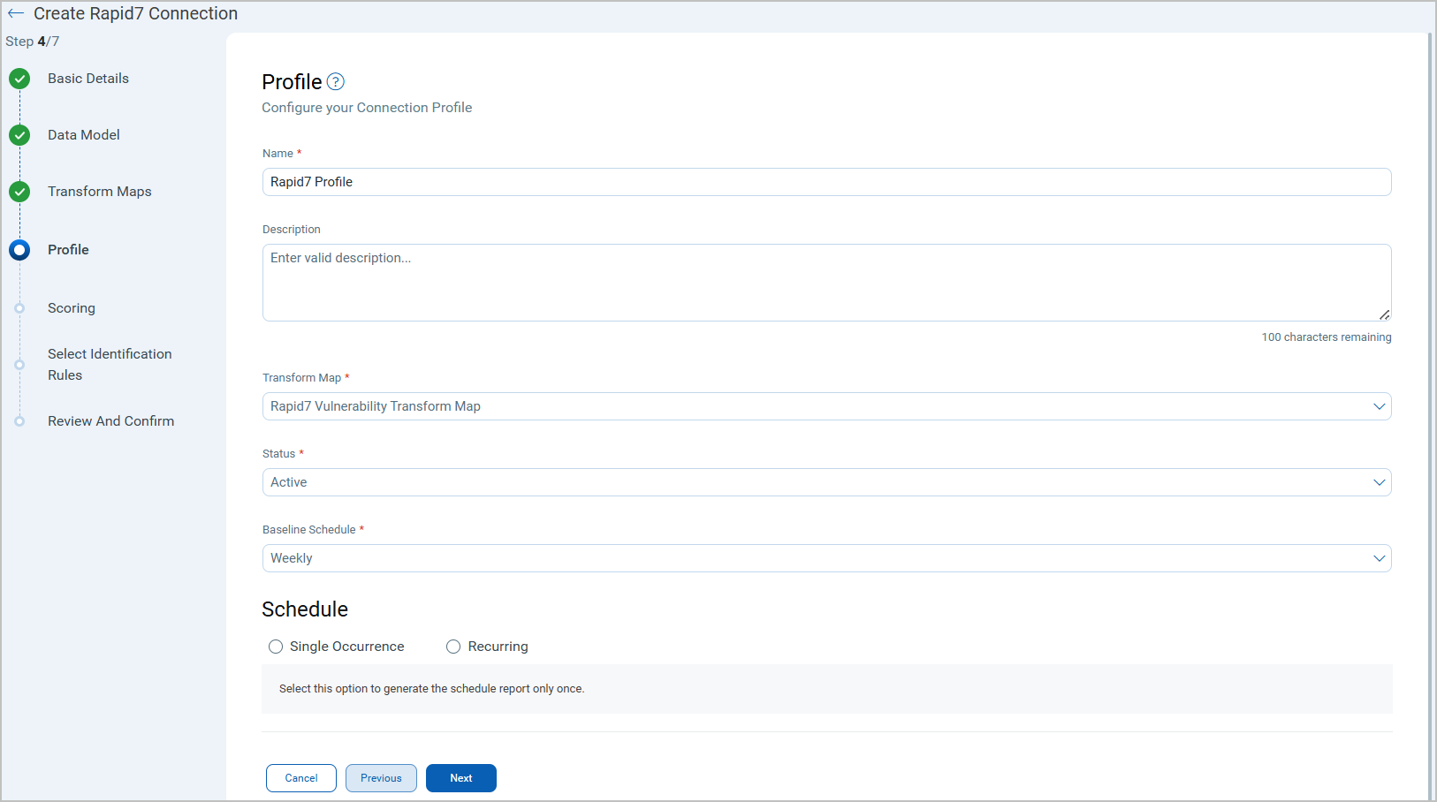Click the 'Status' field label

tap(278, 454)
